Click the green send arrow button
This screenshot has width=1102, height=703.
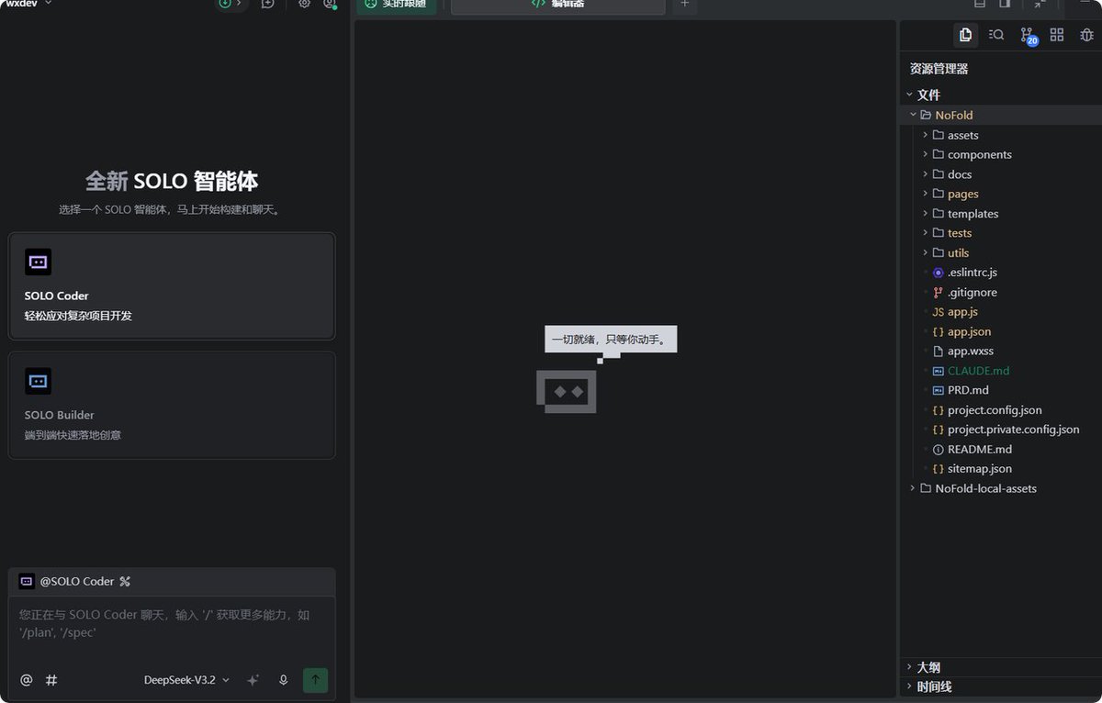coord(315,680)
